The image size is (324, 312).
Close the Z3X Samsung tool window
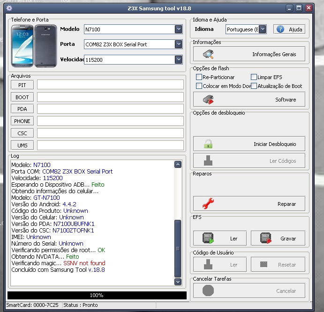pyautogui.click(x=309, y=8)
